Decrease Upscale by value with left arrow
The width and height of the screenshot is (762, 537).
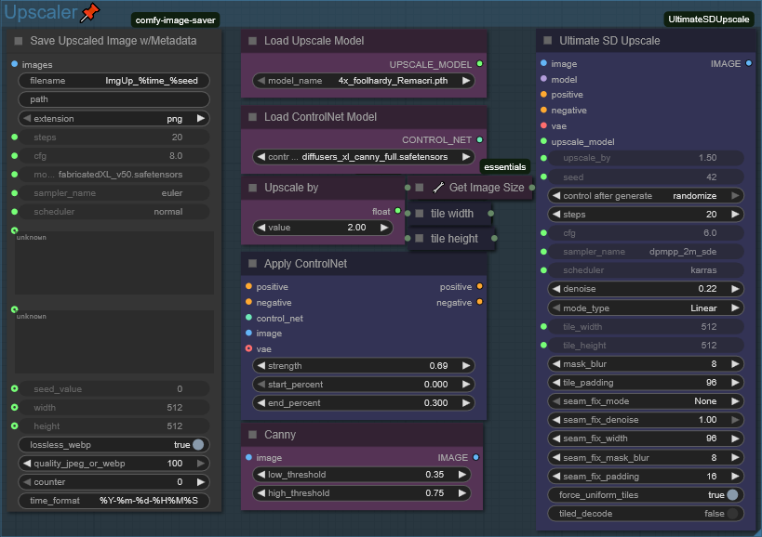(x=261, y=227)
